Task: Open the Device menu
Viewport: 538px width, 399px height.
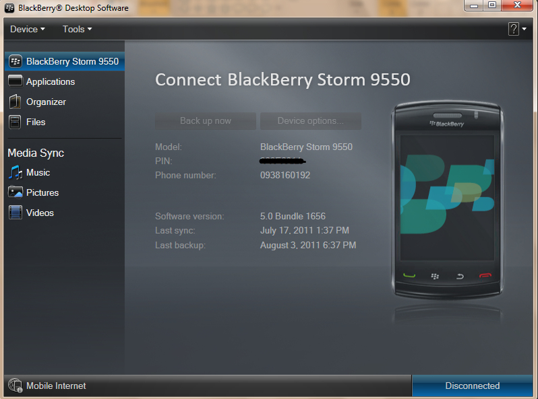Action: click(x=28, y=29)
